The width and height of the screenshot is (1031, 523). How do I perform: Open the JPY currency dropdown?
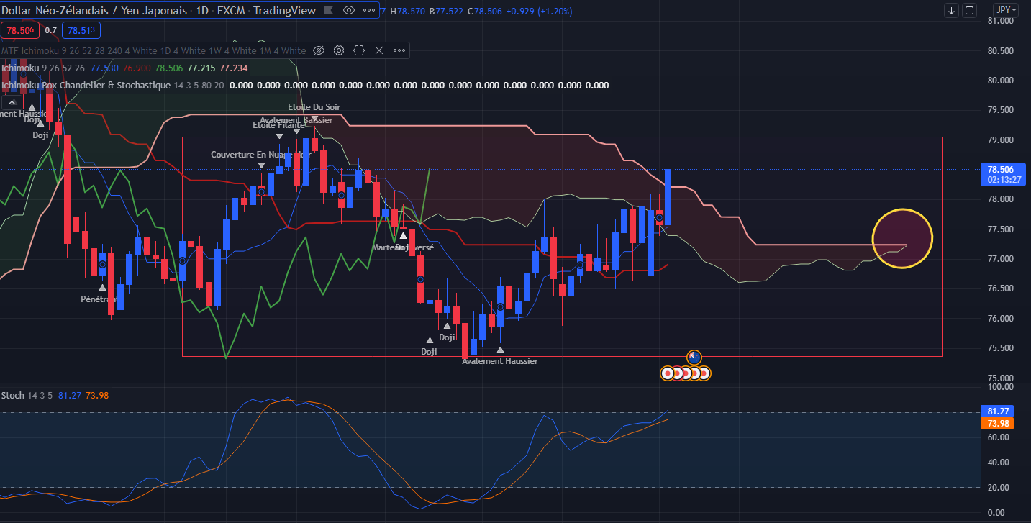tap(1004, 9)
